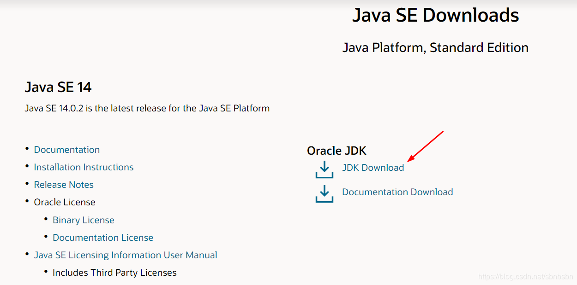Open the Documentation License link
The height and width of the screenshot is (285, 577).
[103, 237]
